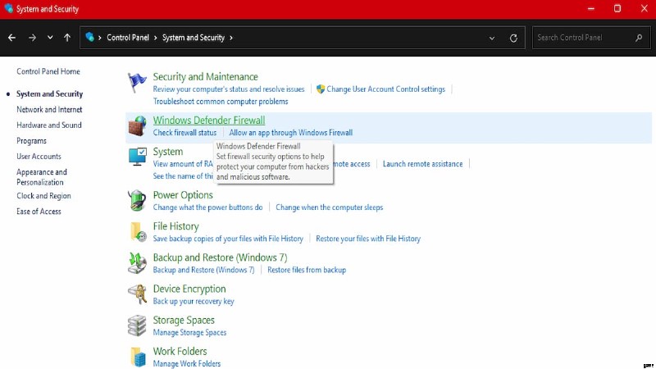
Task: Open the Storage Spaces heading
Action: coord(184,321)
